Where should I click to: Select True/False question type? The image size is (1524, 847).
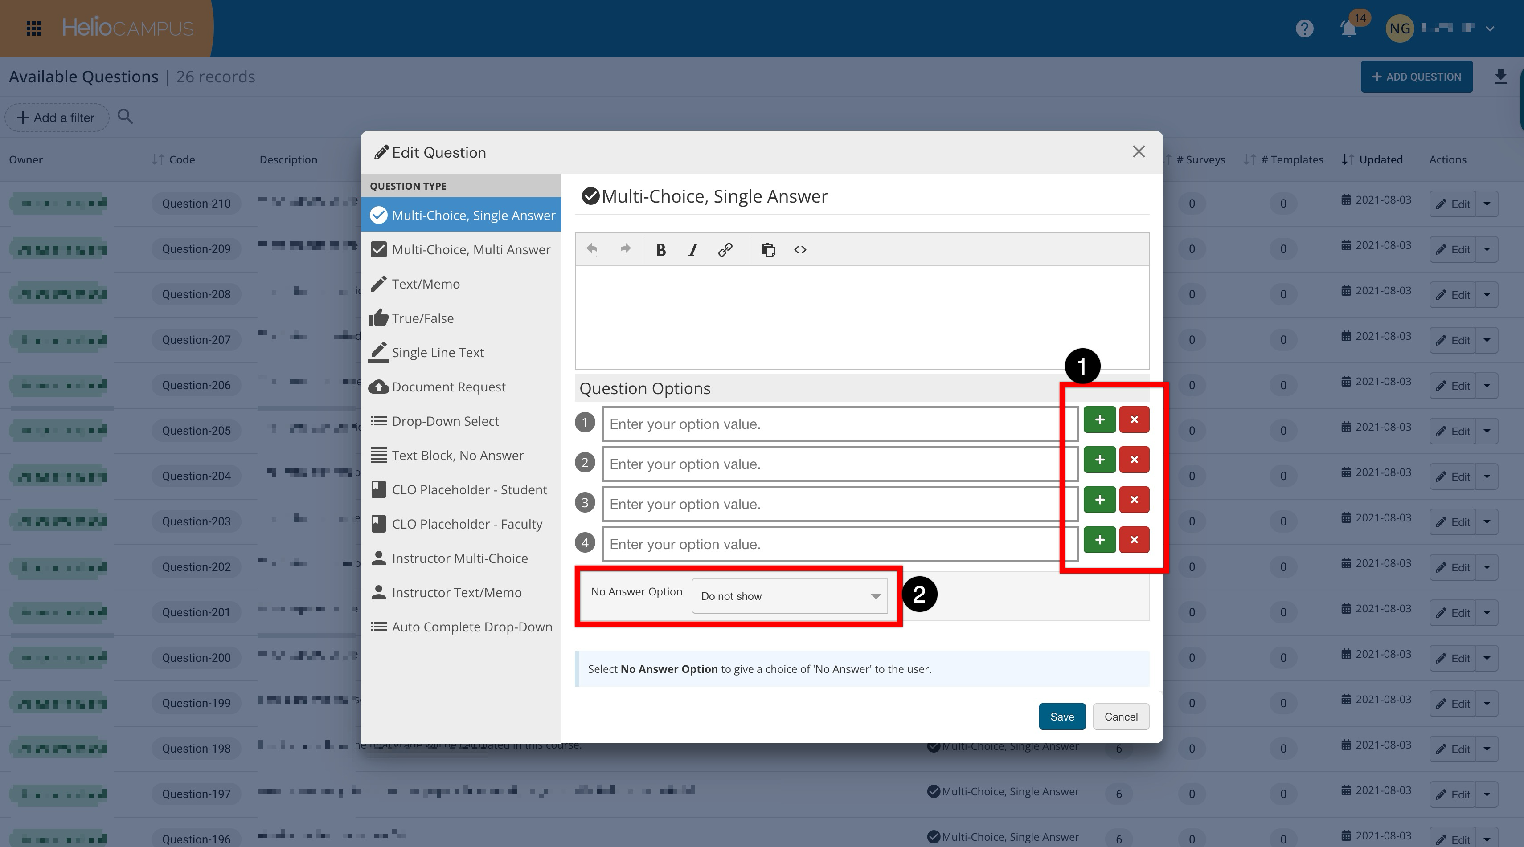422,318
